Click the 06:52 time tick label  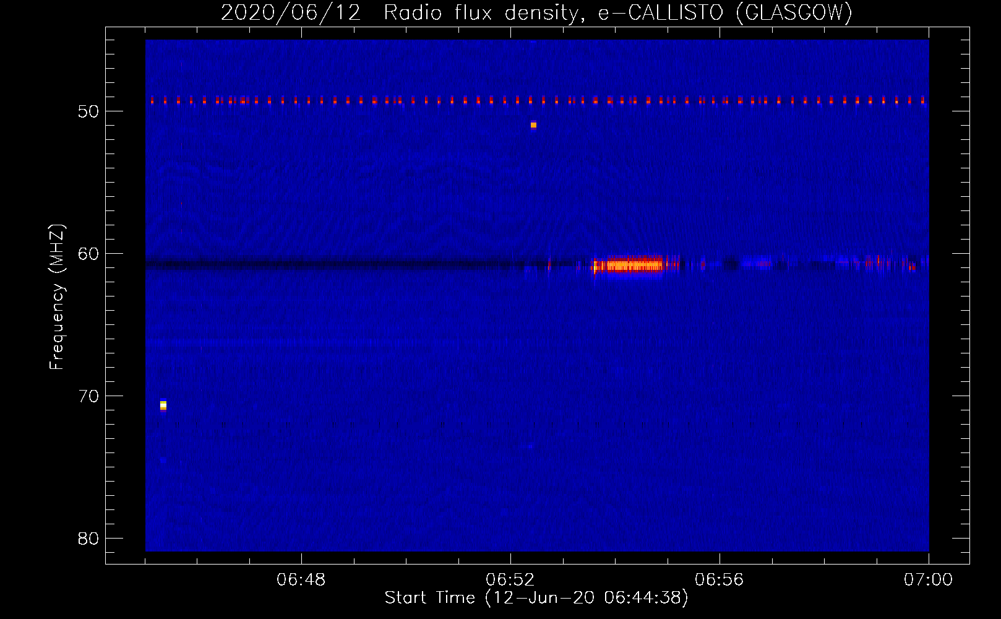(x=510, y=580)
